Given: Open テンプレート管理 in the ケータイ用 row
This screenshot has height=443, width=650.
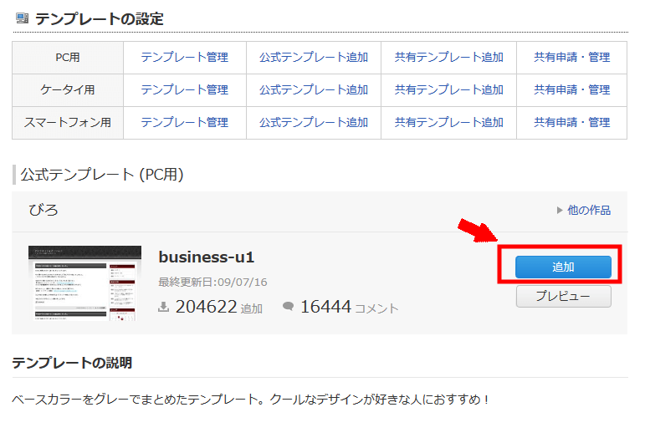Looking at the screenshot, I should pyautogui.click(x=185, y=89).
